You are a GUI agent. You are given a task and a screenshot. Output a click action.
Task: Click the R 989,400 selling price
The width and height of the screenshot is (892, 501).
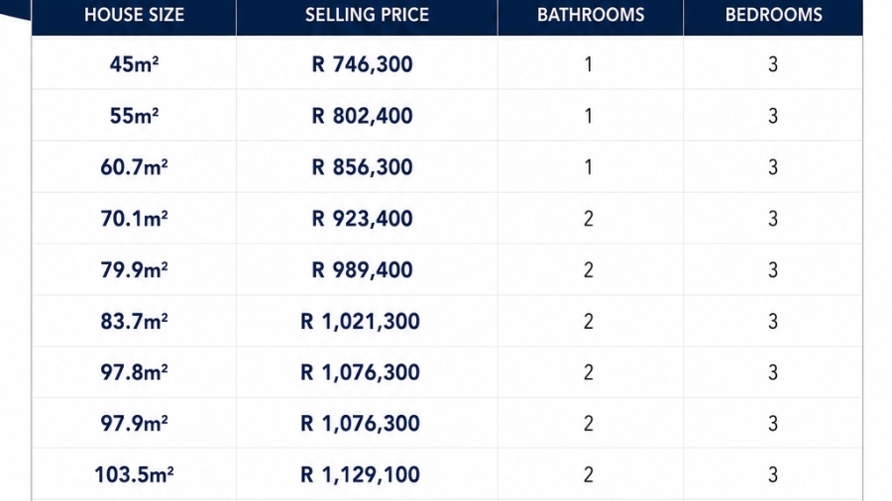tap(362, 270)
